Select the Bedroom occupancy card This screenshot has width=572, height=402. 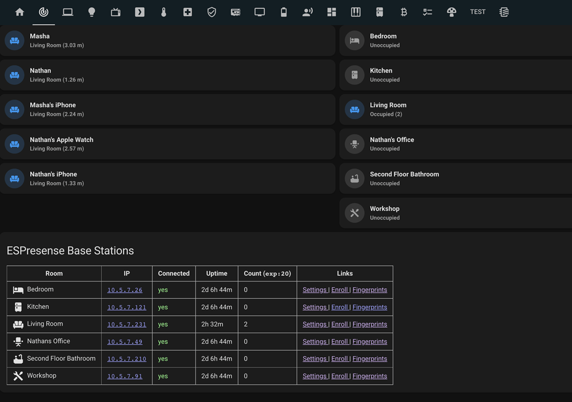pyautogui.click(x=455, y=40)
